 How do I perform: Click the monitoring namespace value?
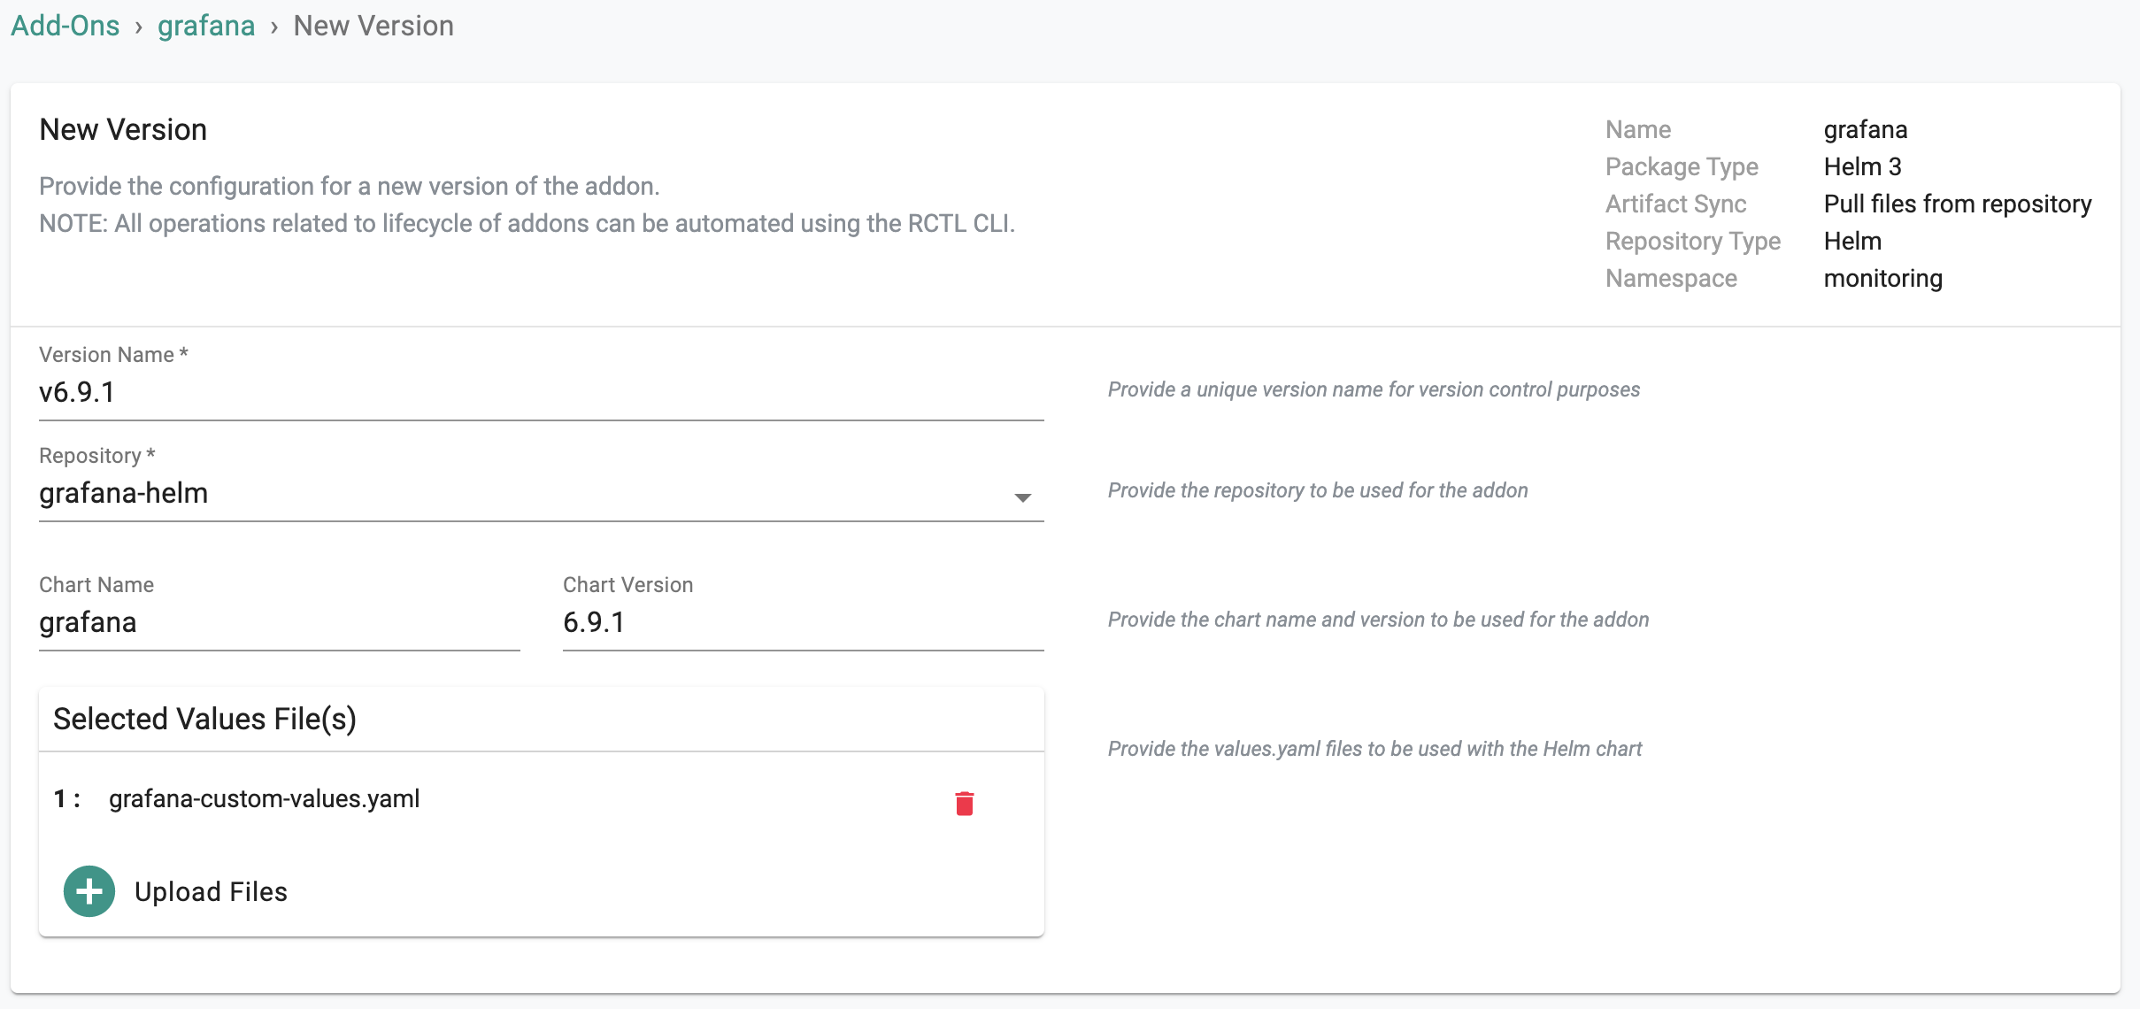(1883, 279)
